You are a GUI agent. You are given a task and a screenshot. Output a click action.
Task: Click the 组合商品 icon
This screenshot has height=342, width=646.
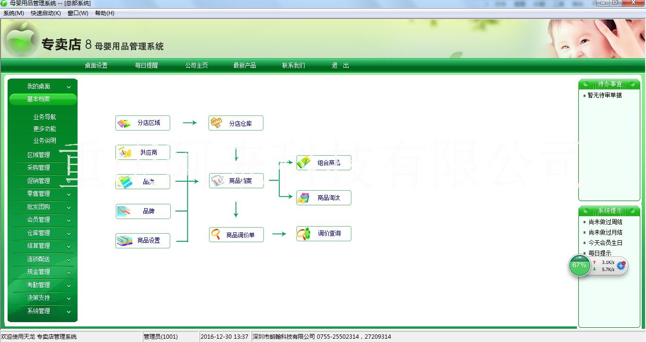[x=304, y=163]
